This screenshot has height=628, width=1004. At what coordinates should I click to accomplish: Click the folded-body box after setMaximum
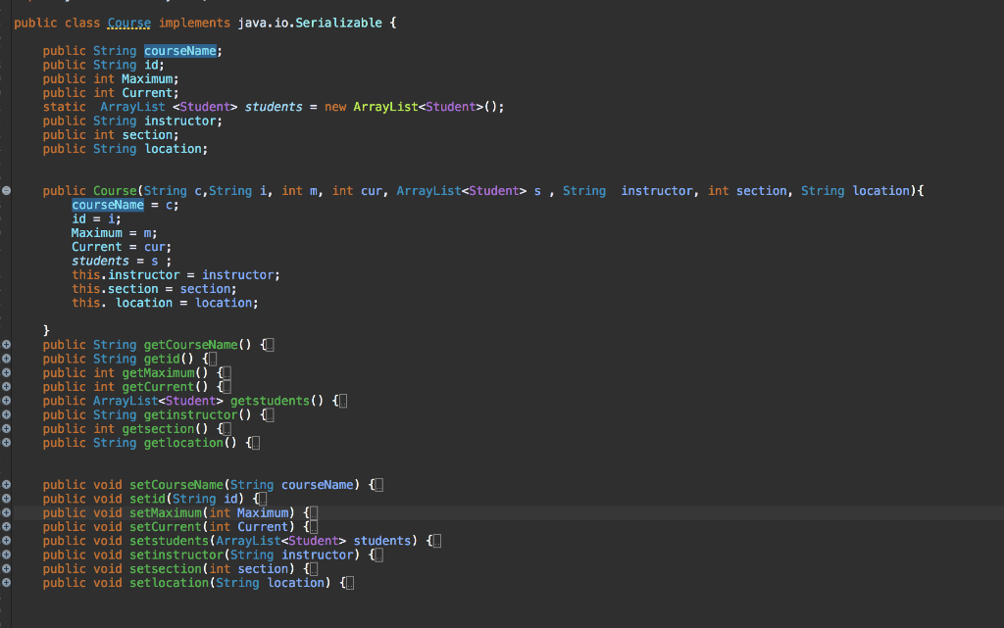pyautogui.click(x=313, y=513)
